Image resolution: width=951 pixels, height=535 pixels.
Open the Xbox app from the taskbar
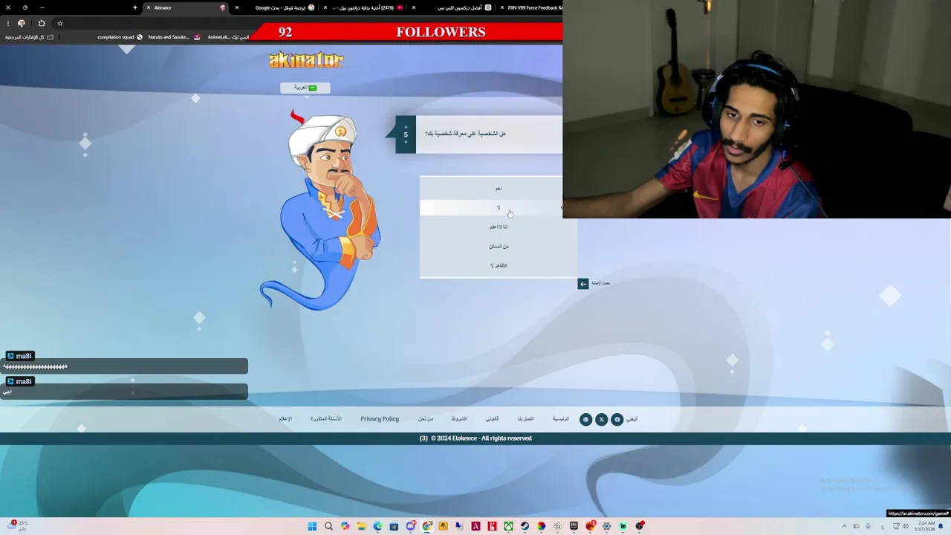tap(508, 526)
